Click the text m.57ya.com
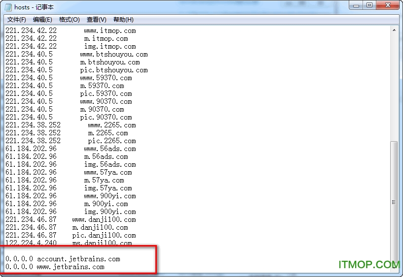 pos(104,181)
